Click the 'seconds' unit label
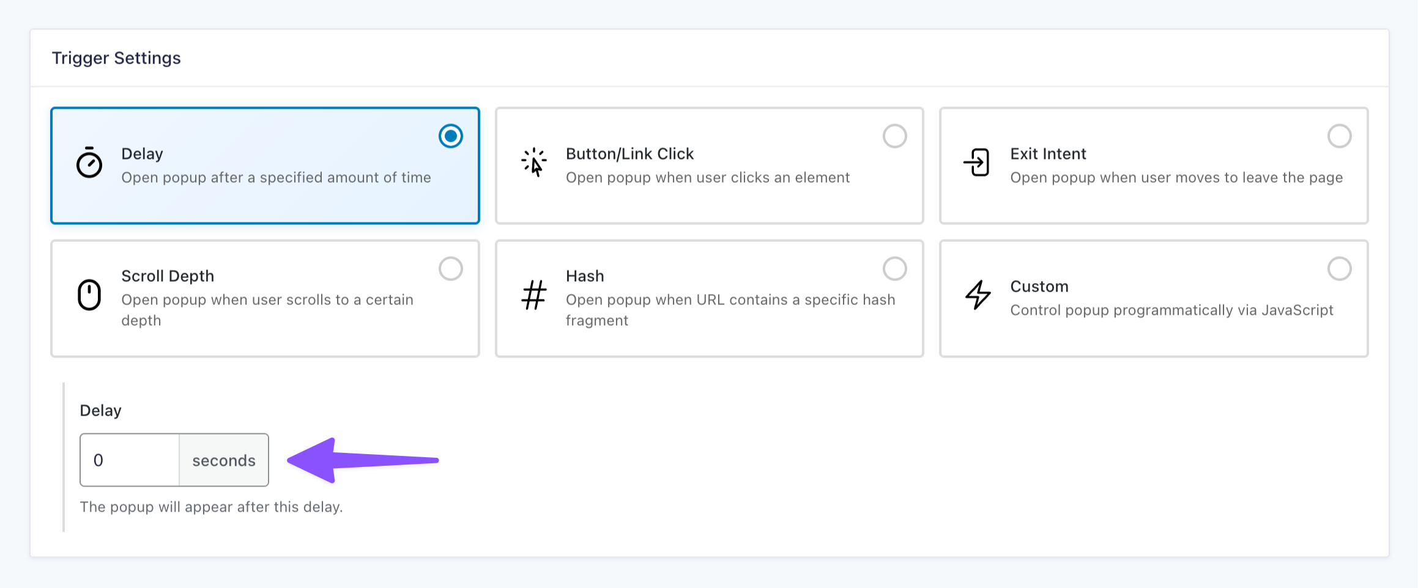Viewport: 1418px width, 588px height. pyautogui.click(x=224, y=461)
